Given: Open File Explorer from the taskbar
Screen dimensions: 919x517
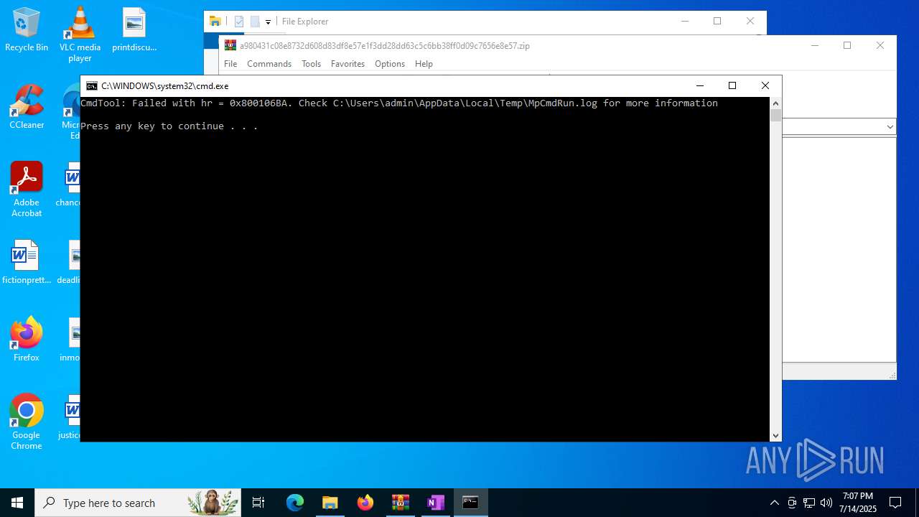Looking at the screenshot, I should 330,503.
